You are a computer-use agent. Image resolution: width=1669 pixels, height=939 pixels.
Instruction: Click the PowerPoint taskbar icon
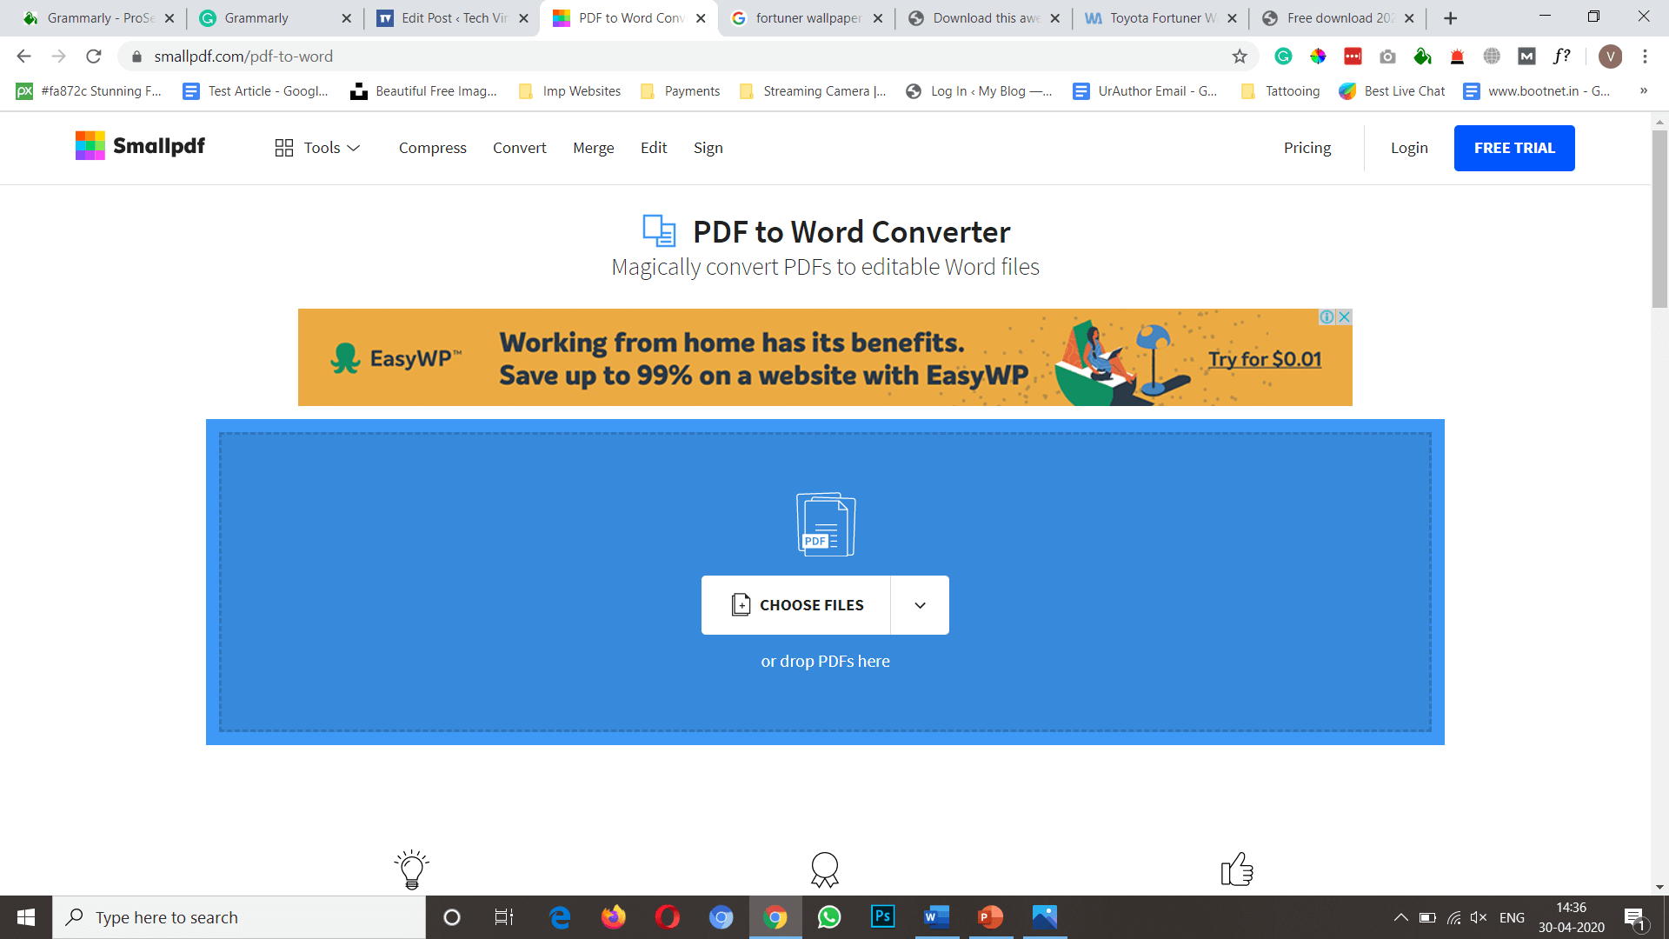[x=989, y=916]
